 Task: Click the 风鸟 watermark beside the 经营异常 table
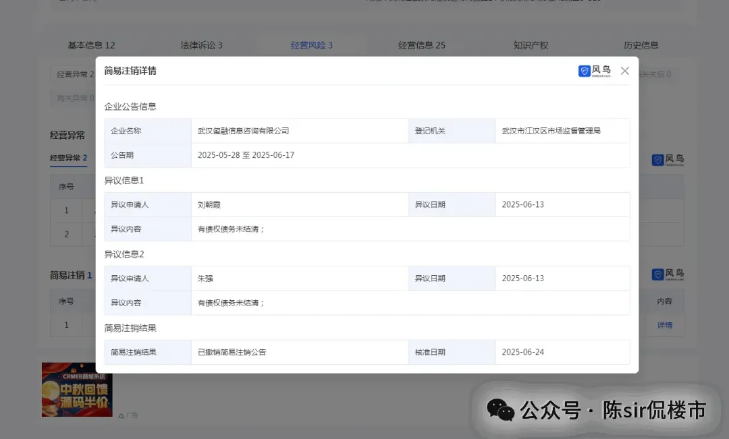click(x=667, y=159)
